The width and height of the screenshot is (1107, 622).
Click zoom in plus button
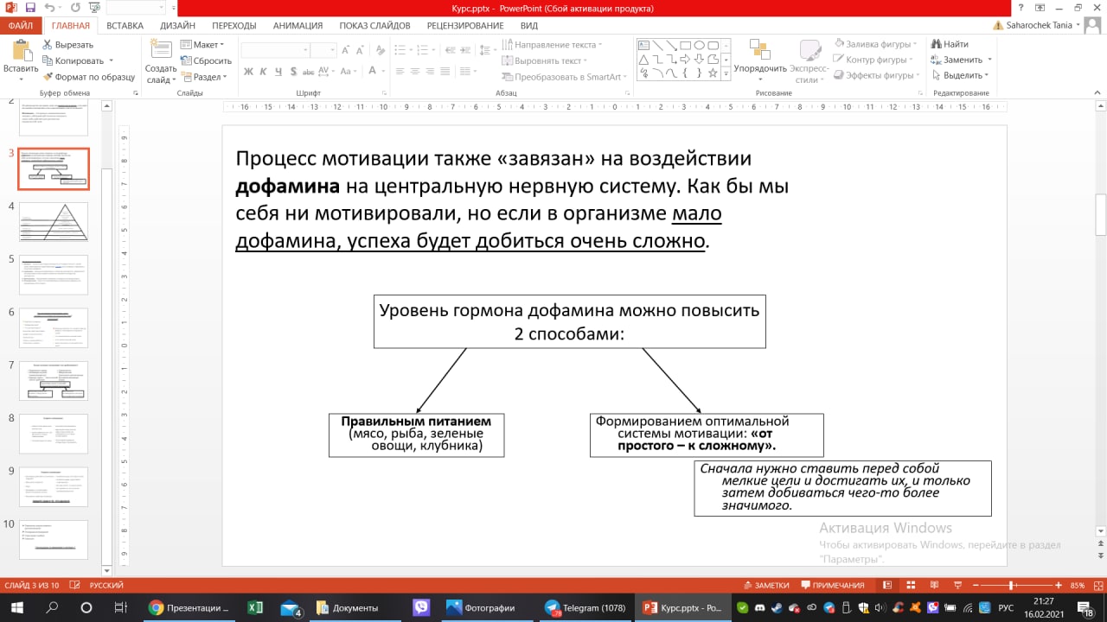1057,585
